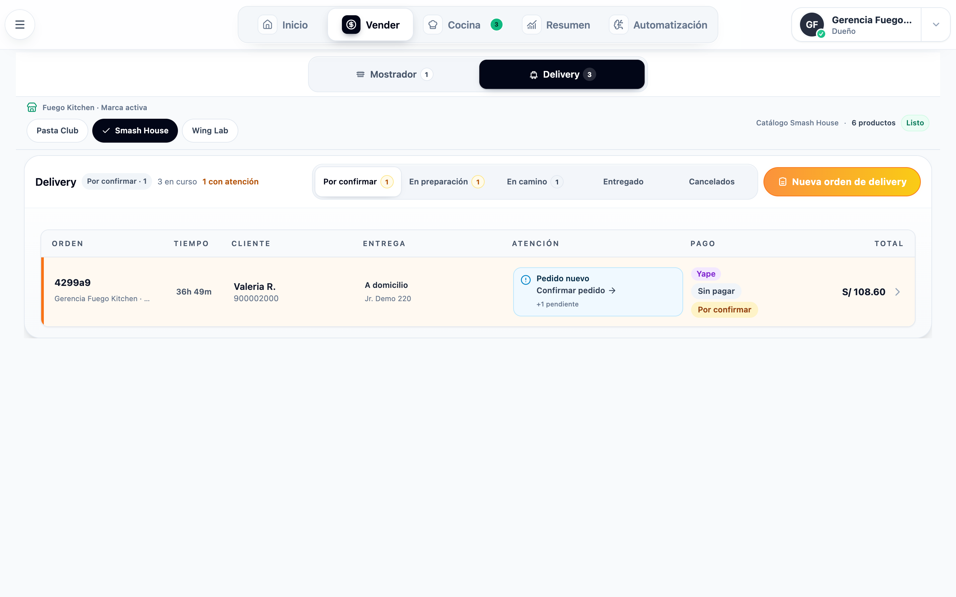Click the Inicio home icon
The height and width of the screenshot is (597, 956).
coord(268,25)
